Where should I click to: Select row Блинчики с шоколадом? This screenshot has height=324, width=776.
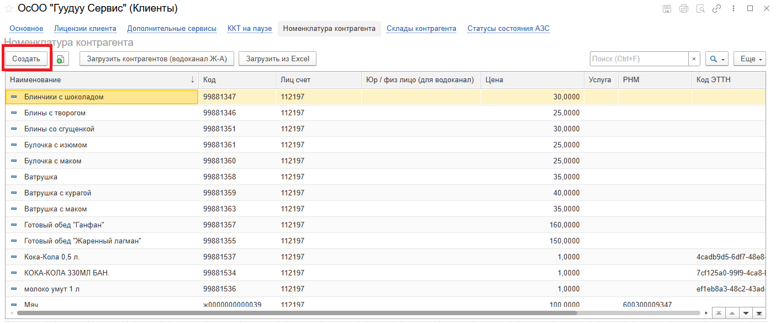386,97
